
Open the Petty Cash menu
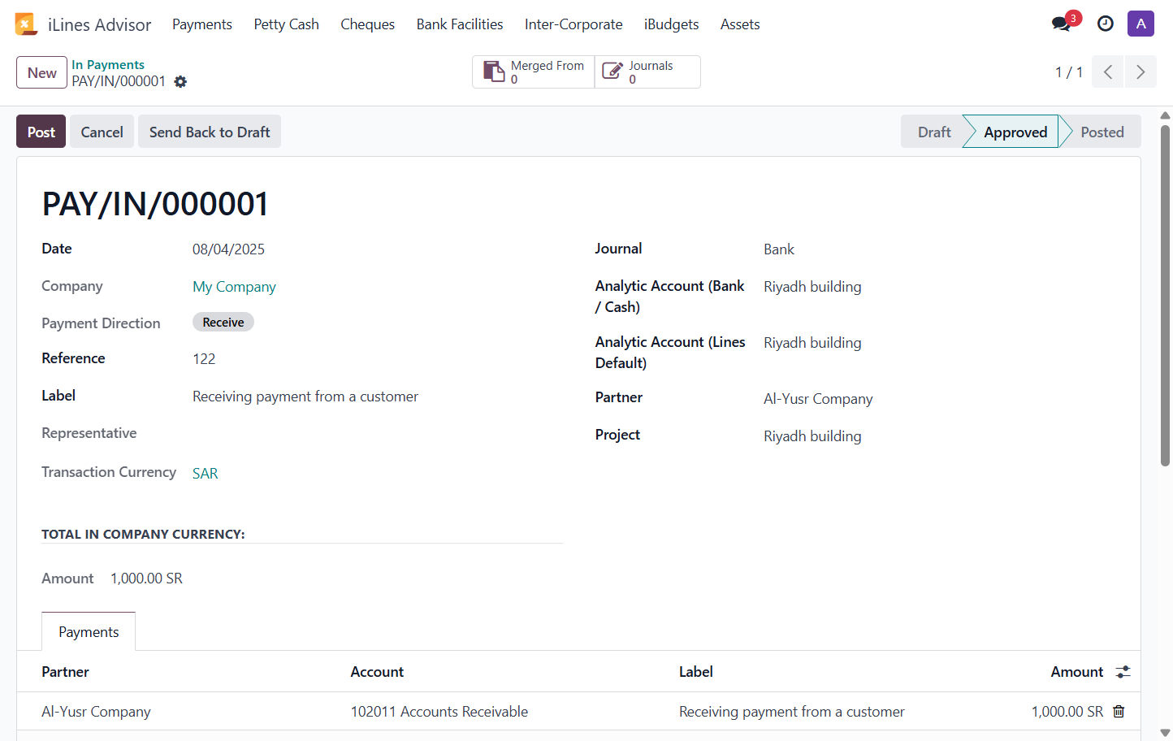[286, 24]
